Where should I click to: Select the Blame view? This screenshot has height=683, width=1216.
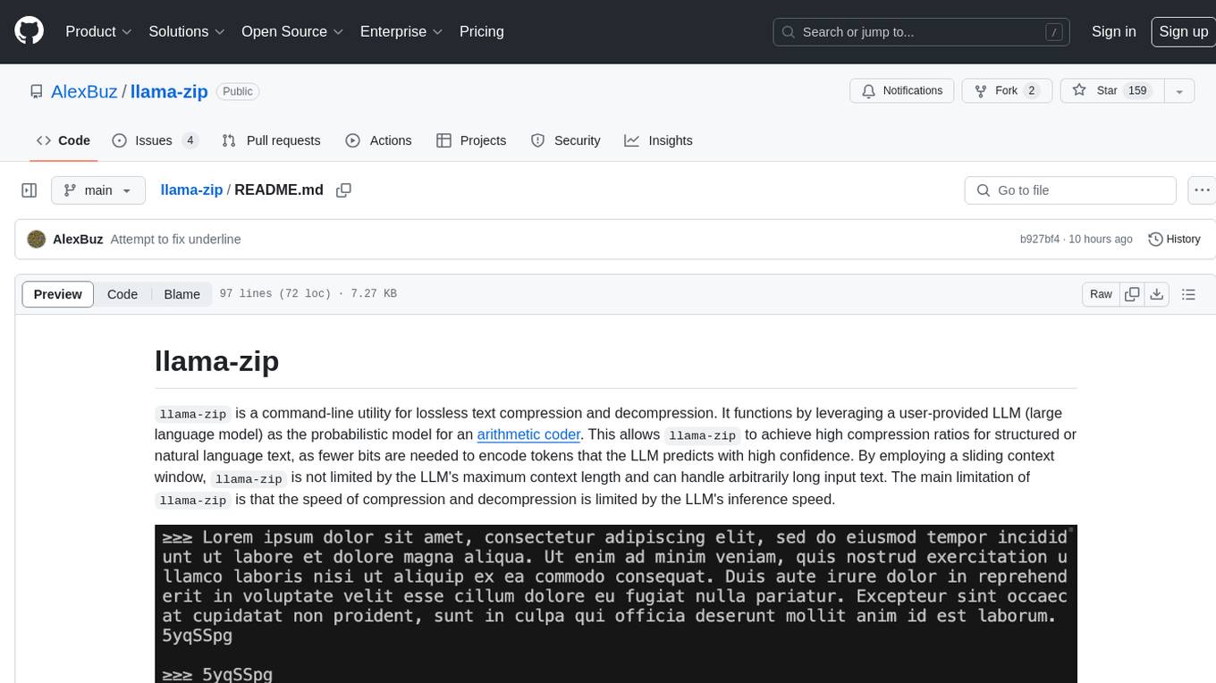(182, 294)
